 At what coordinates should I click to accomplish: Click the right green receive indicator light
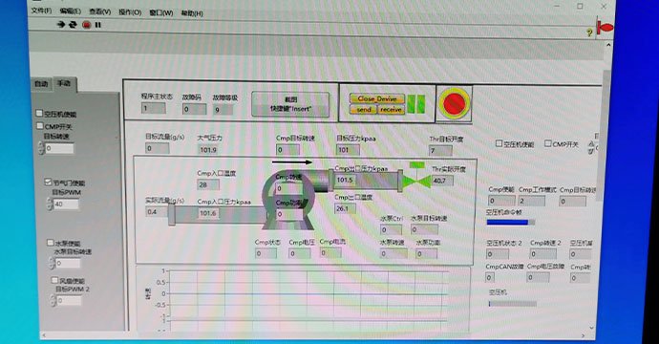[x=420, y=103]
